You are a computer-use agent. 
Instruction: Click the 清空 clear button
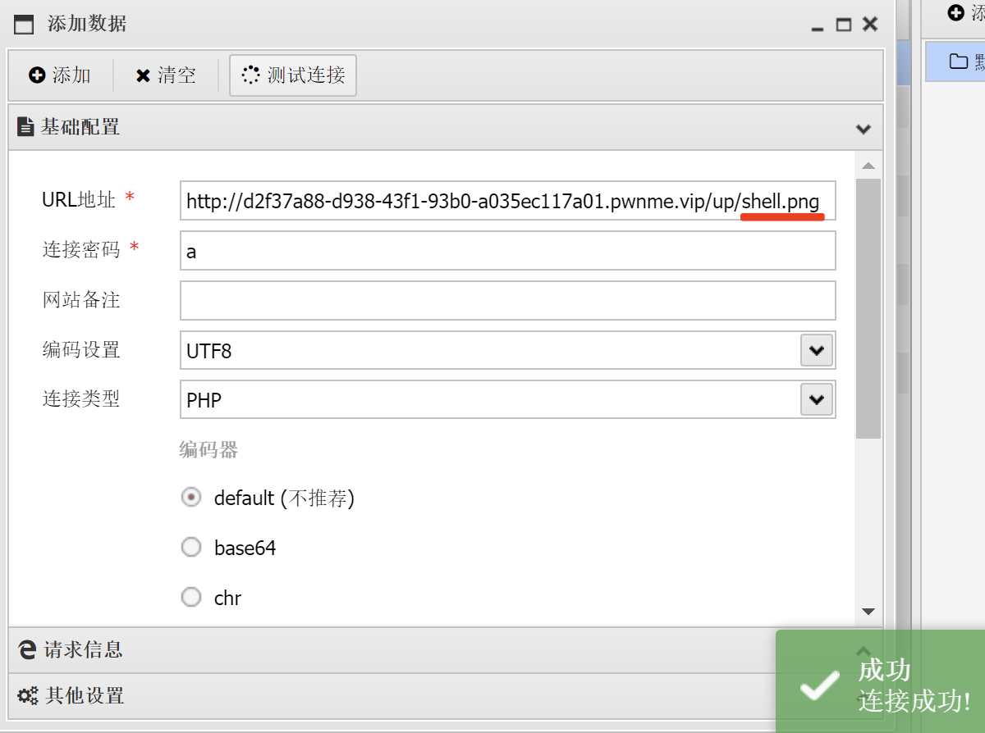click(166, 75)
